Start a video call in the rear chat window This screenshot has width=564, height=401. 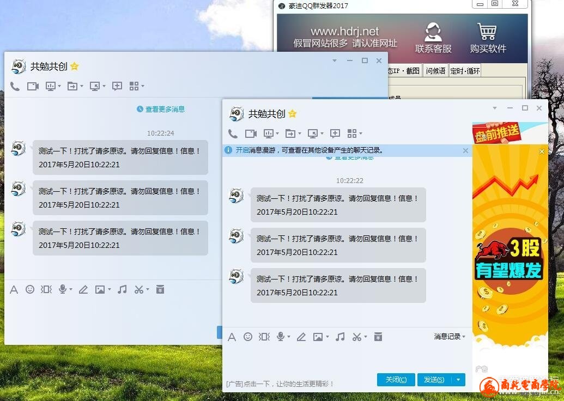click(33, 86)
